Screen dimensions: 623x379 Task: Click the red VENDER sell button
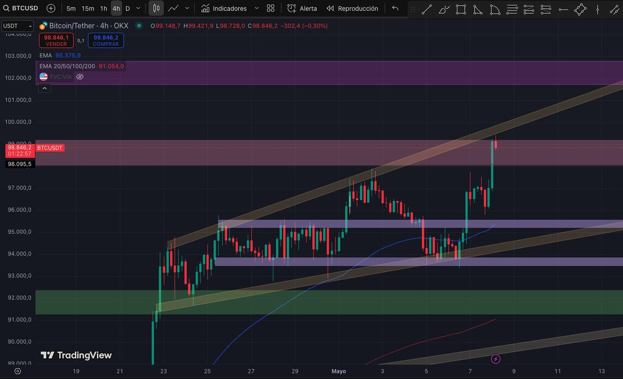[56, 40]
